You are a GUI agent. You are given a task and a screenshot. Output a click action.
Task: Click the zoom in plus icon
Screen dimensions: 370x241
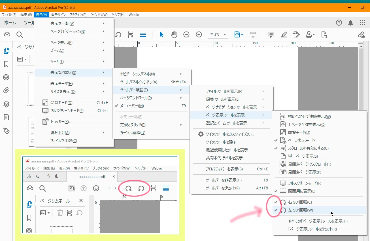(199, 35)
